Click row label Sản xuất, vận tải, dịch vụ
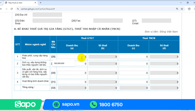This screenshot has height=111, width=195. click(x=34, y=73)
